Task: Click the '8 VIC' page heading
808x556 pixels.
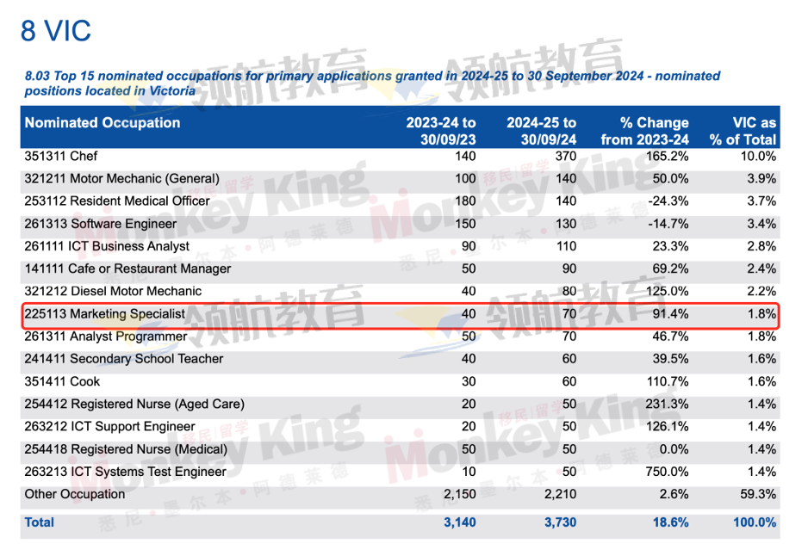Action: point(56,32)
